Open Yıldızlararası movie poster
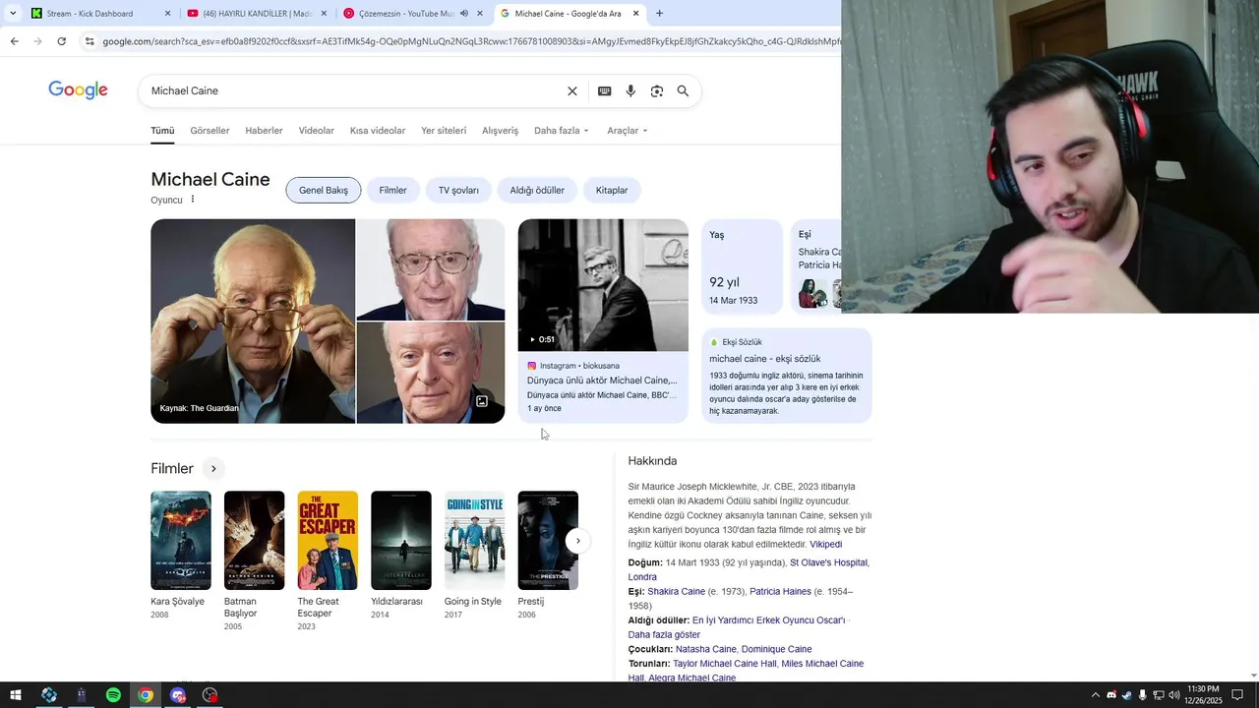The height and width of the screenshot is (708, 1259). pyautogui.click(x=400, y=540)
